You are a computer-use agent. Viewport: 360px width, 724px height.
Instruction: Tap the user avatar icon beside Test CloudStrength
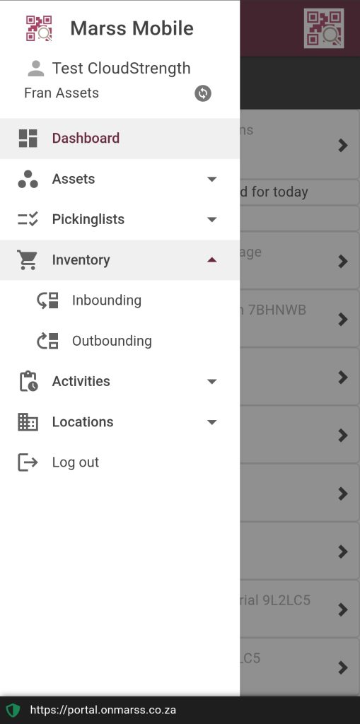coord(35,69)
